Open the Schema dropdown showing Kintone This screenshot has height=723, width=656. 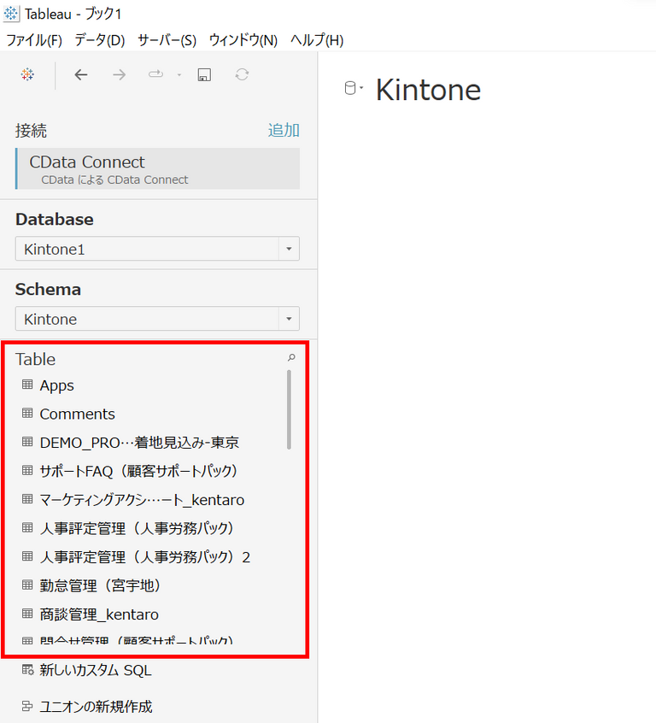[157, 319]
